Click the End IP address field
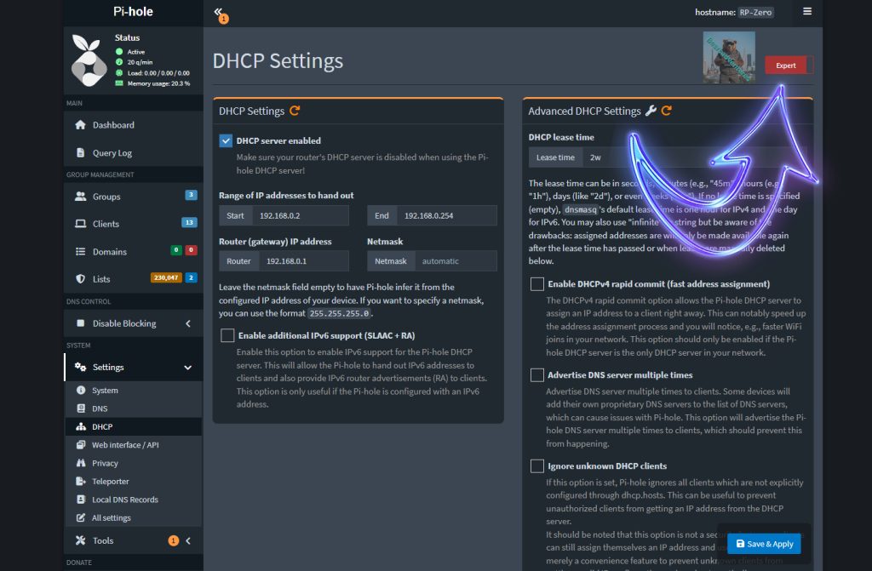 446,216
